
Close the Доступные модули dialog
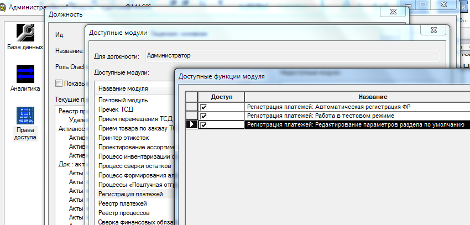tap(434, 30)
